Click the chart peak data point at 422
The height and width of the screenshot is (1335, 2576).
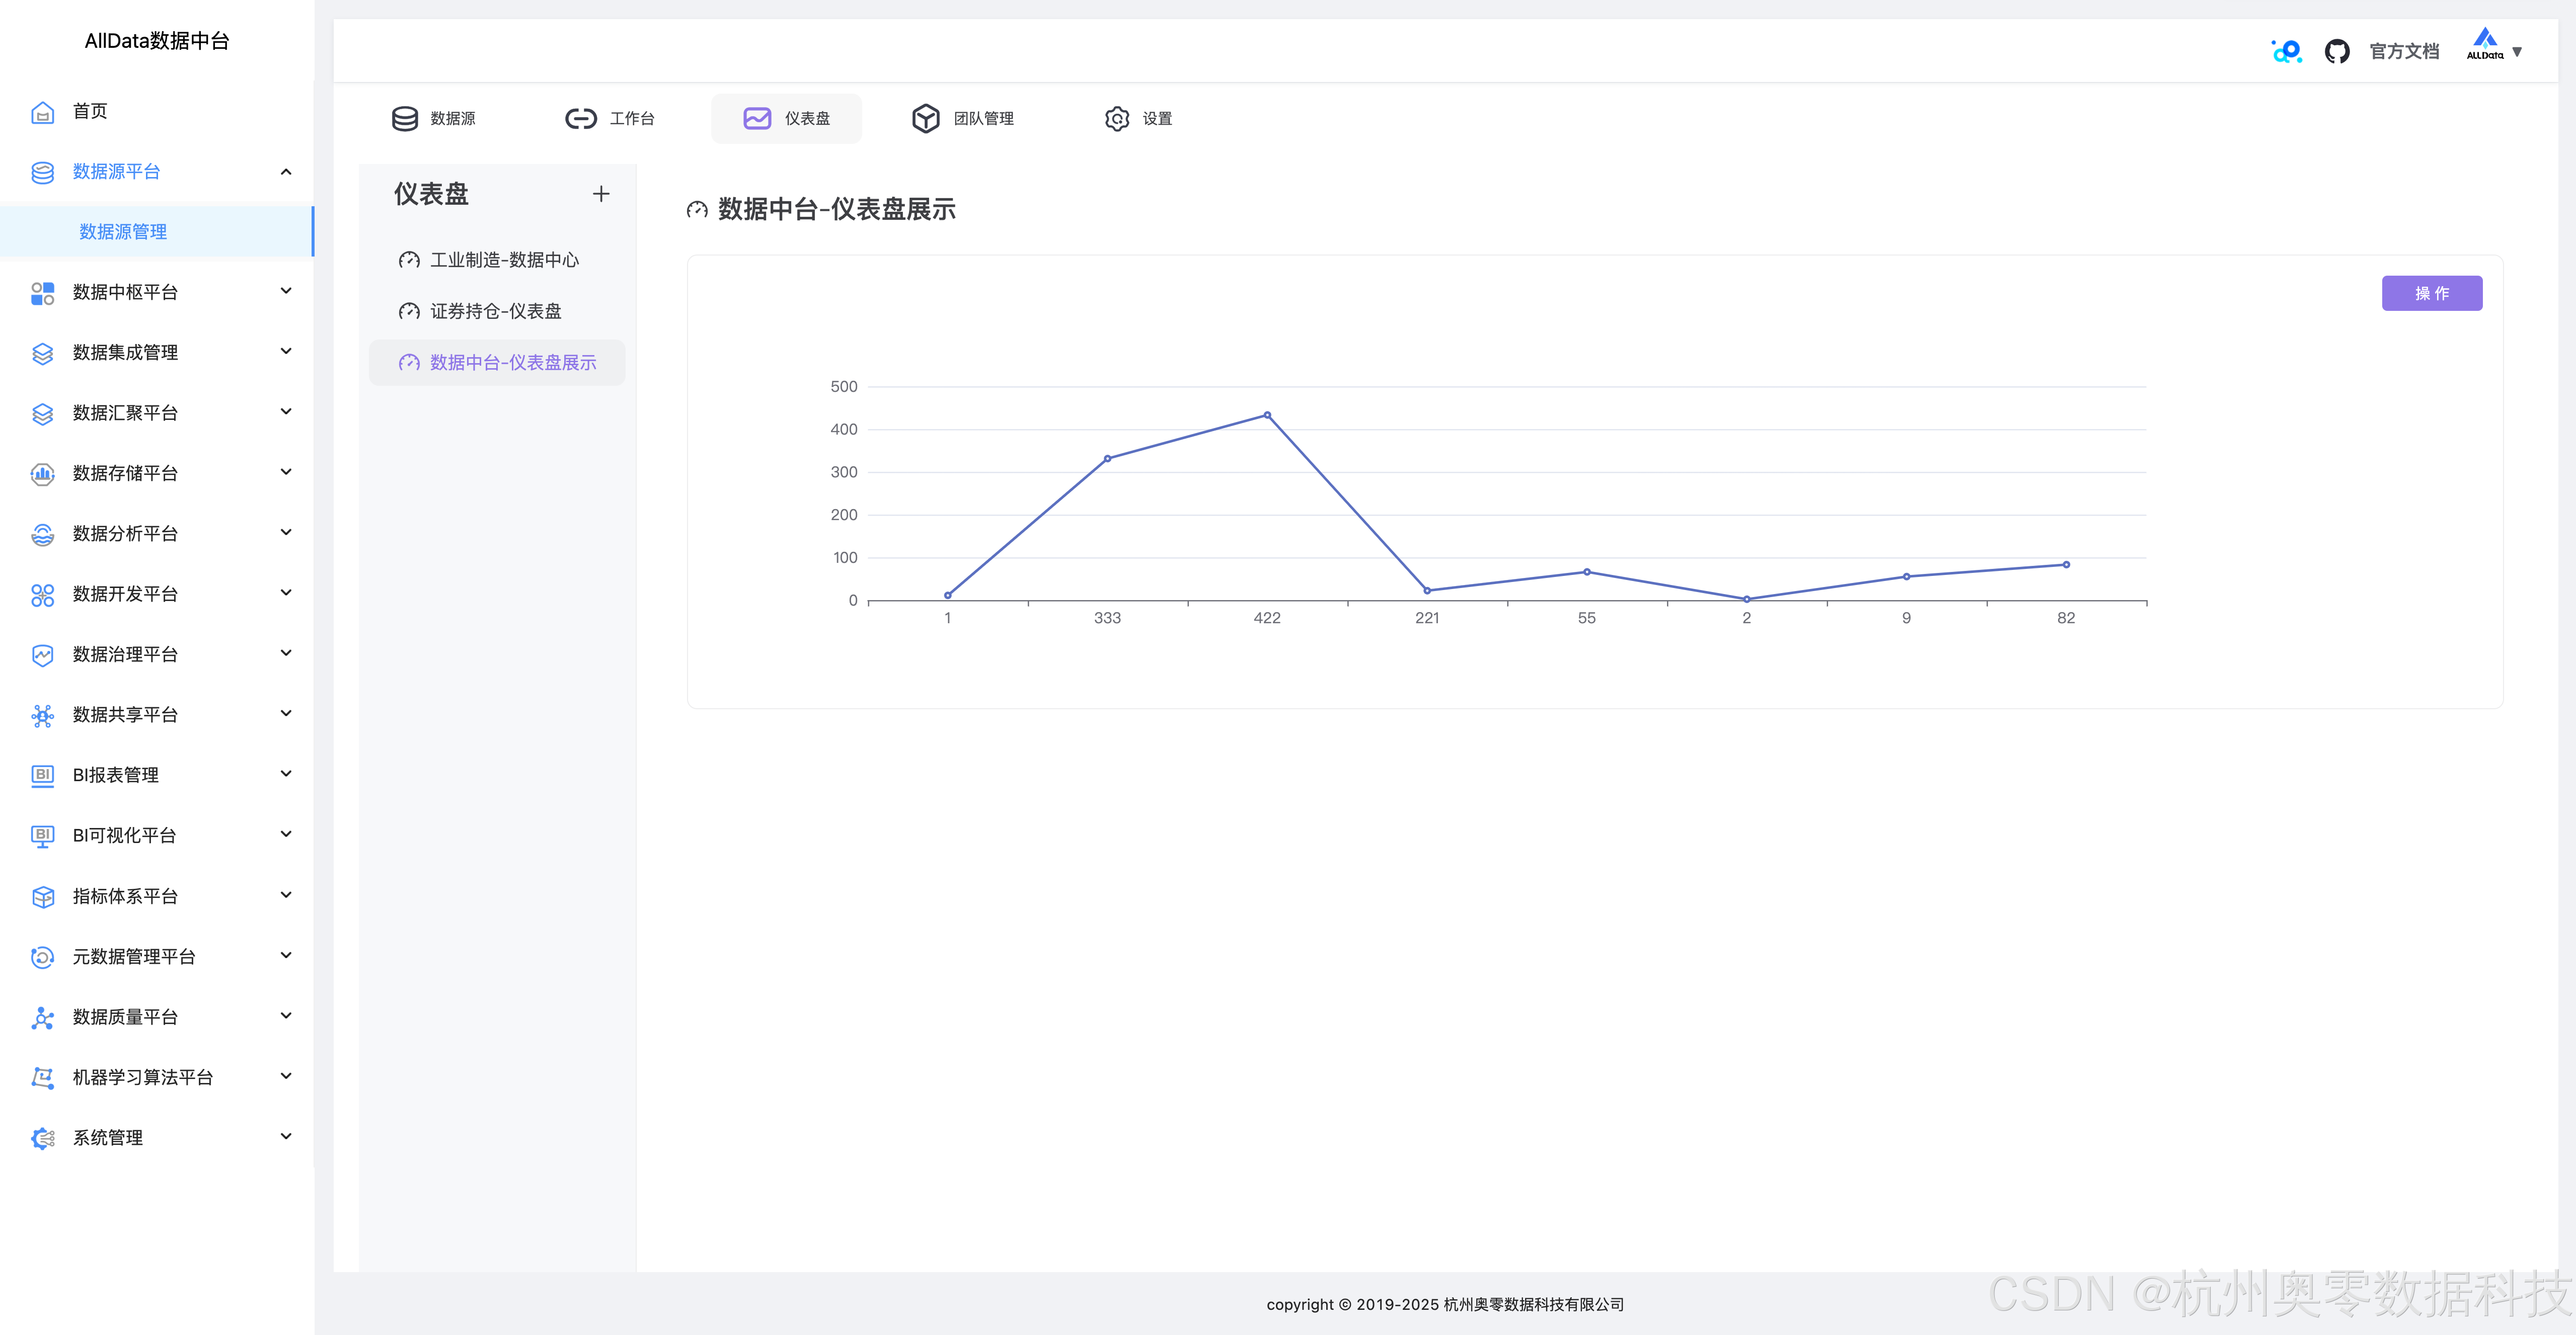1267,414
